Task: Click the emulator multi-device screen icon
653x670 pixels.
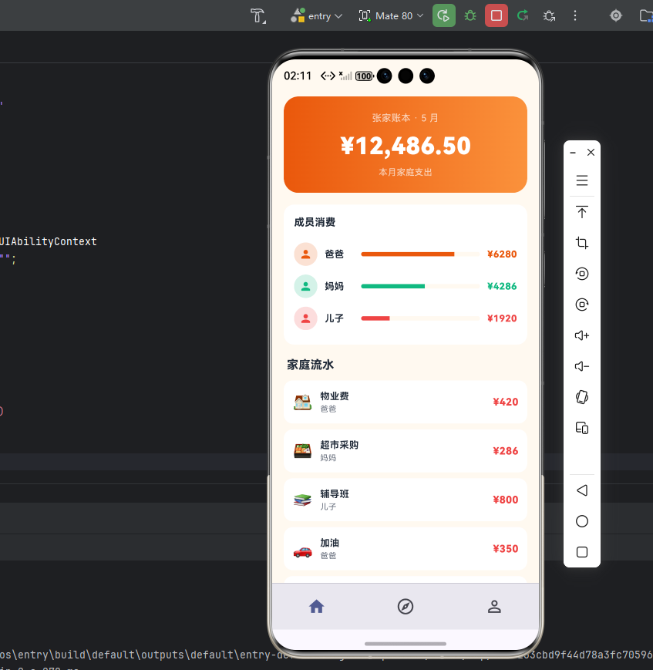Action: click(581, 428)
